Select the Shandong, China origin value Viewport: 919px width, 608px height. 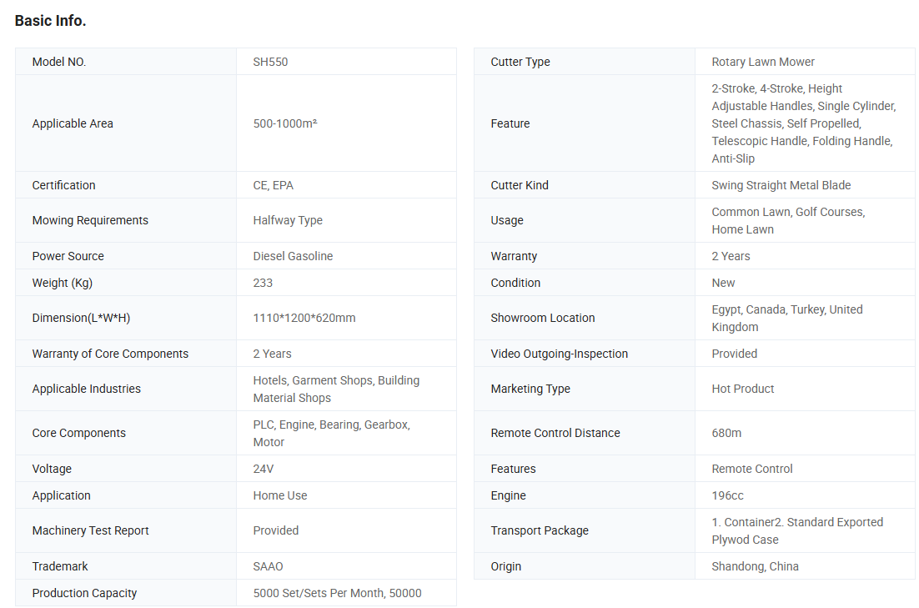coord(755,566)
